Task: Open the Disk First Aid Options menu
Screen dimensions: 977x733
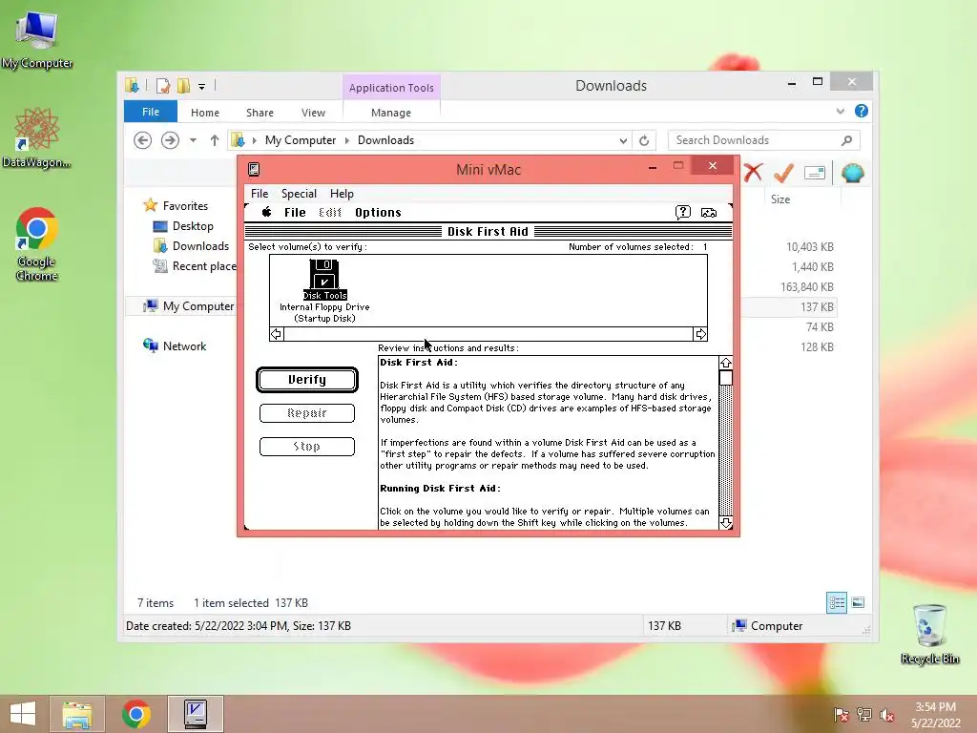Action: tap(378, 213)
